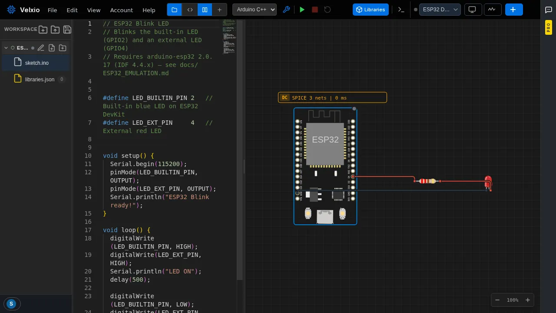556x313 pixels.
Task: Toggle the split columns view button
Action: pos(205,10)
